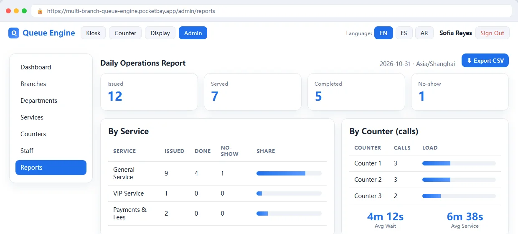The width and height of the screenshot is (518, 234).
Task: Click the SERVICE column header
Action: (x=124, y=151)
